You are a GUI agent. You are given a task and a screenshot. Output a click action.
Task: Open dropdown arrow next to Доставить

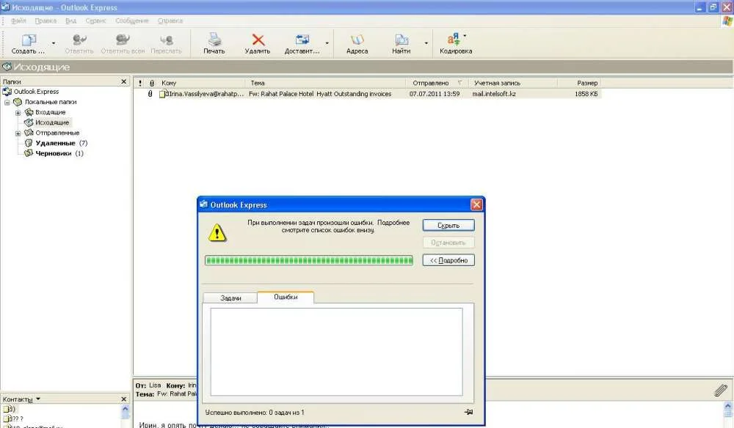pos(327,43)
